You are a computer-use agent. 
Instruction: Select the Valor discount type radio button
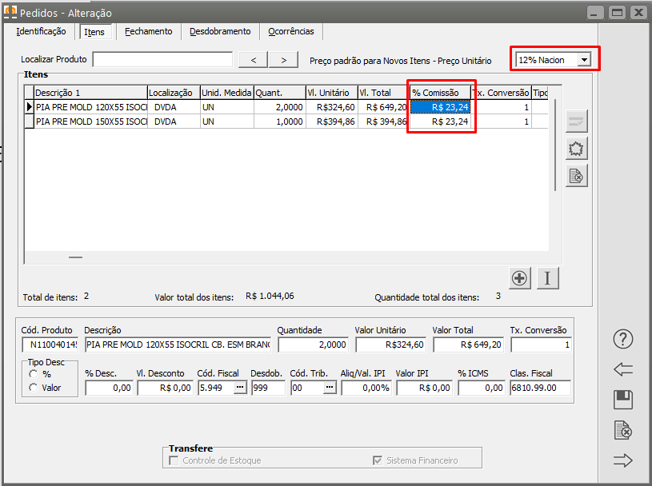pos(34,388)
